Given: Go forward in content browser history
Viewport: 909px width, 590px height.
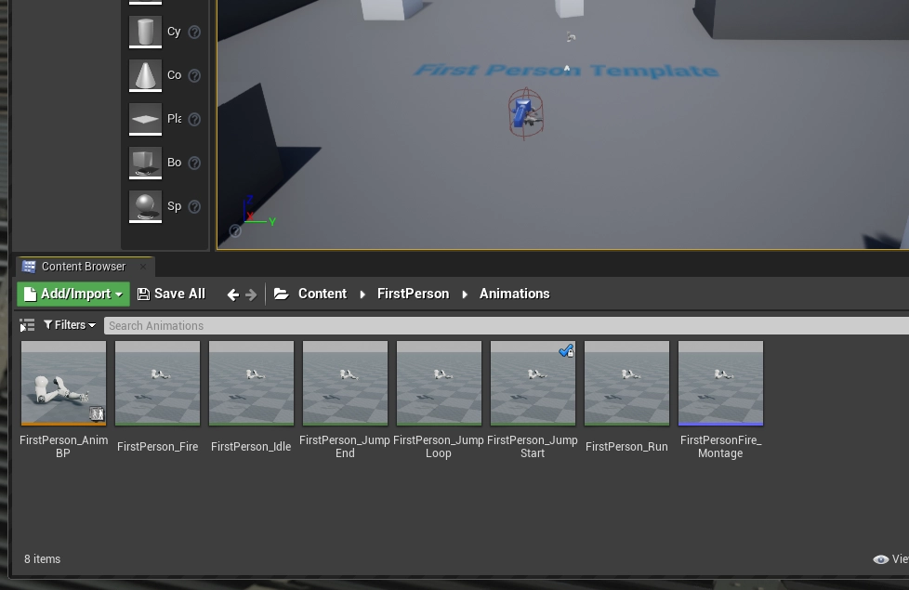Looking at the screenshot, I should (251, 295).
